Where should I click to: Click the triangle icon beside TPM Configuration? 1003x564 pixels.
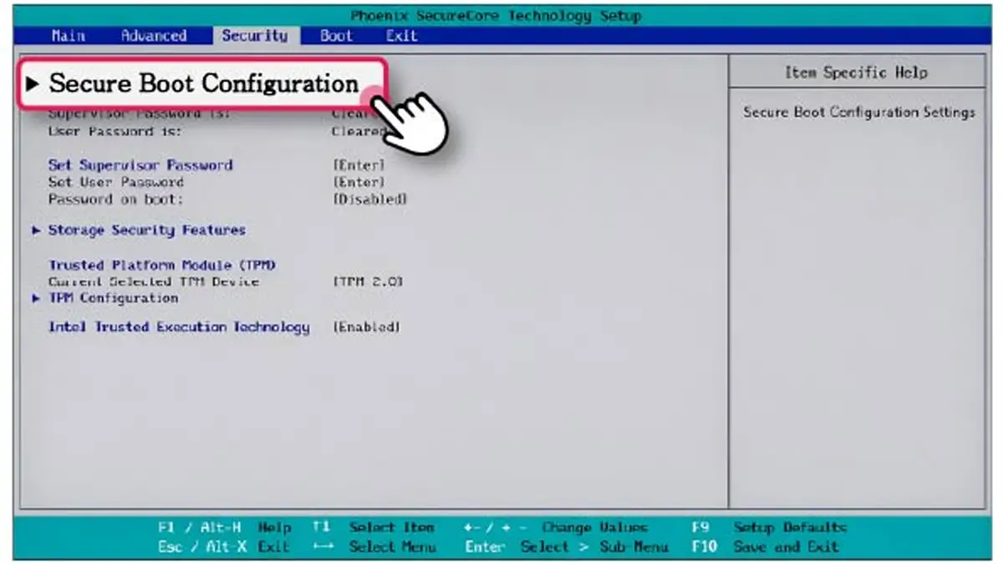click(x=37, y=297)
